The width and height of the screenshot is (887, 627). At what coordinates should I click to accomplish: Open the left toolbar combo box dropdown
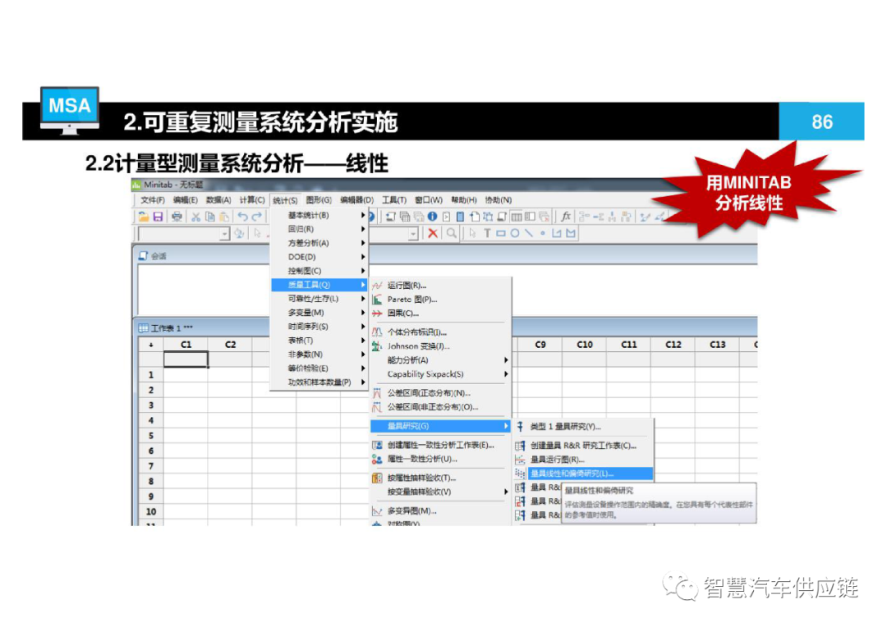[224, 234]
